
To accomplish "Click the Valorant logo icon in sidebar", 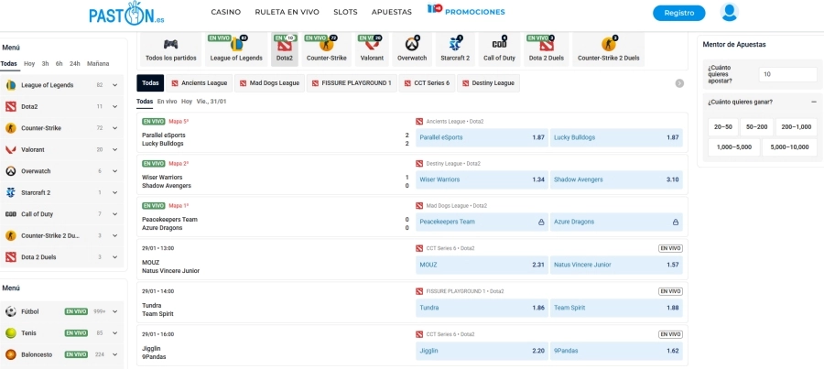I will 10,150.
